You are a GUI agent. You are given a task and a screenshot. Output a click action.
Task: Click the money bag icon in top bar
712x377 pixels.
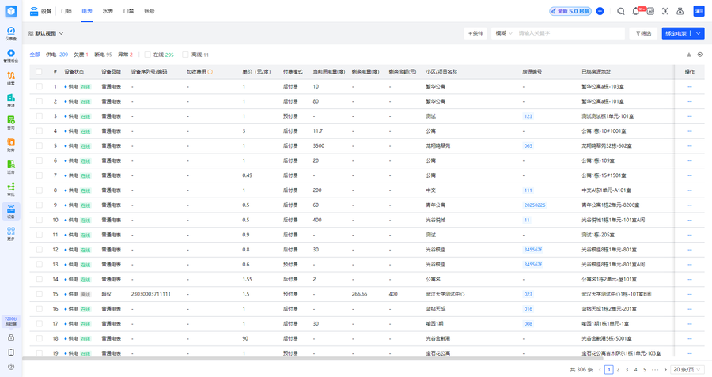click(680, 11)
